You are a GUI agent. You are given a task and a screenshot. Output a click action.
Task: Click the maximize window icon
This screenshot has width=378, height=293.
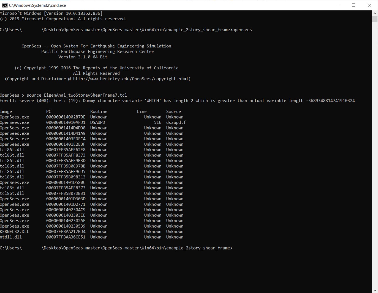coord(353,5)
